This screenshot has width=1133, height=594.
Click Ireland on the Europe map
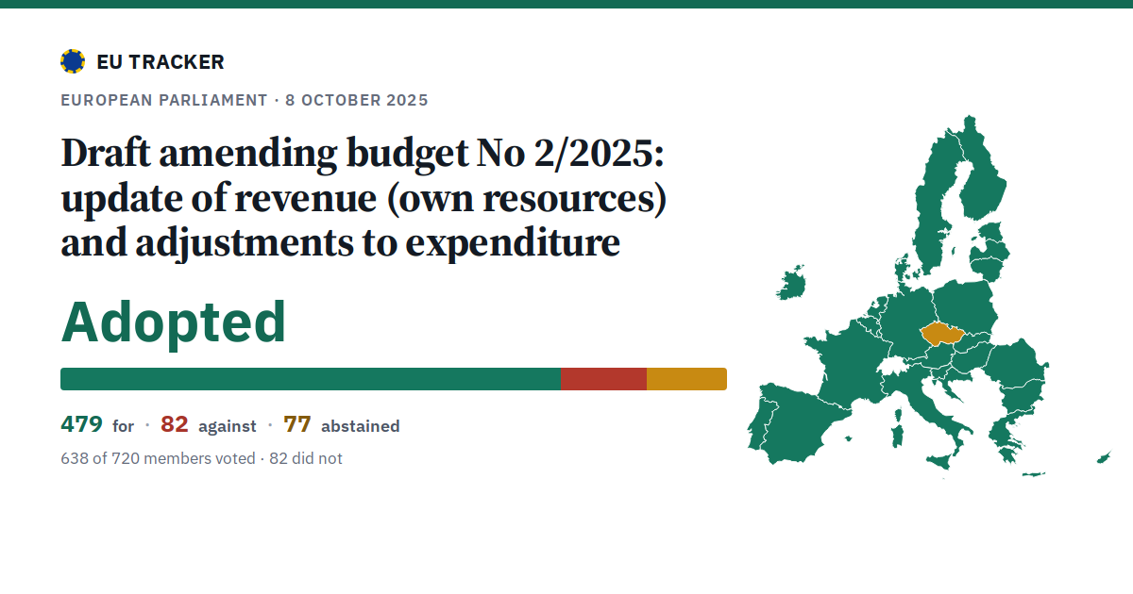(x=792, y=282)
